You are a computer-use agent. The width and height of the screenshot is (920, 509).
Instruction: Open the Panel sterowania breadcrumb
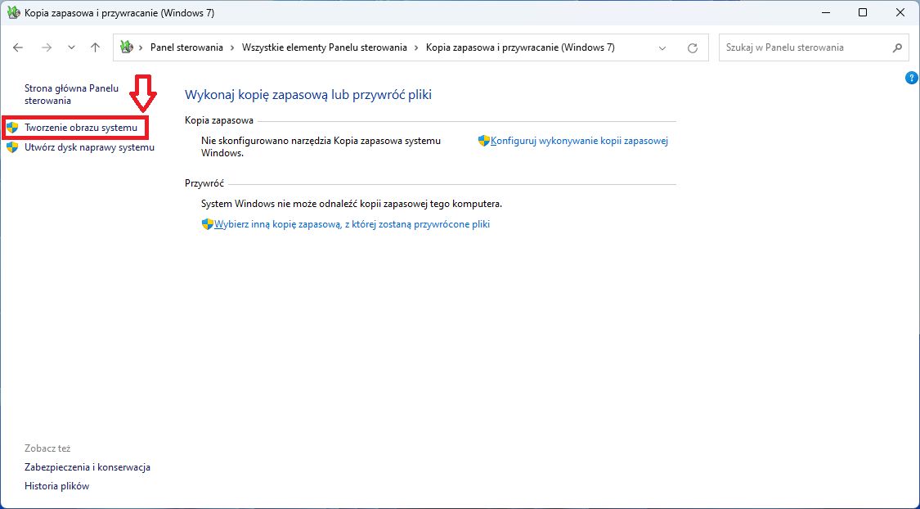[x=186, y=47]
